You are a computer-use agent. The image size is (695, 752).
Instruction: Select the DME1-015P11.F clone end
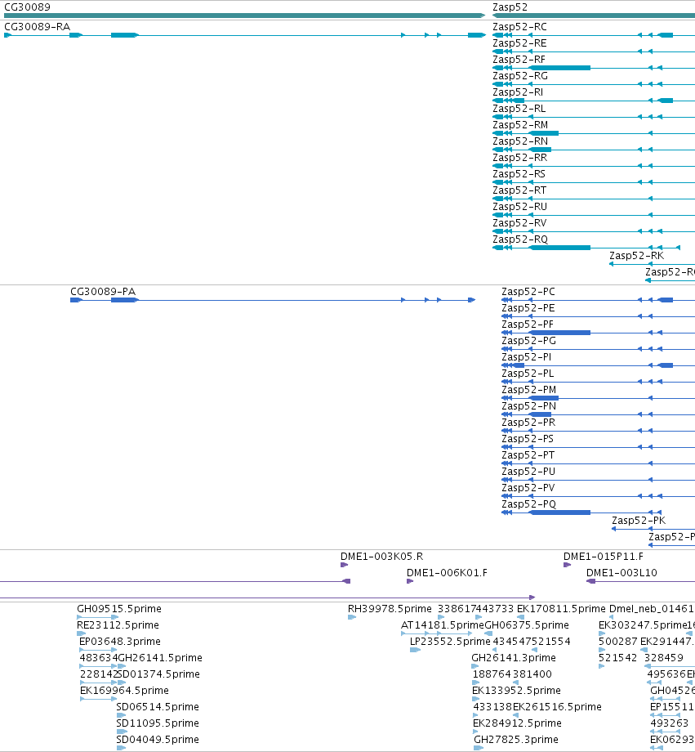(x=603, y=557)
